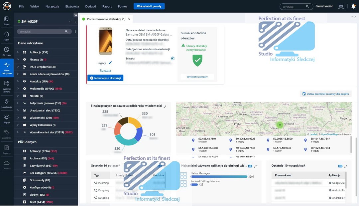The width and height of the screenshot is (359, 206).
Task: Expand Inf. o urządzeniu (38) node
Action: (x=18, y=67)
